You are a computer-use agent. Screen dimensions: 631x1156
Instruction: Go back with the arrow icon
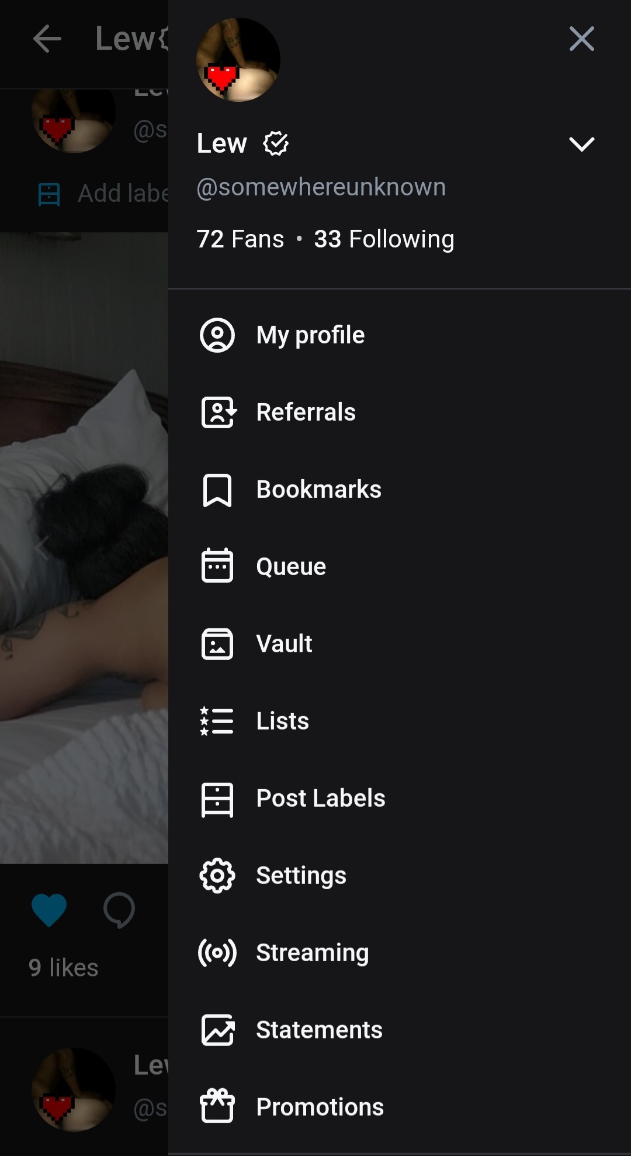pos(47,39)
